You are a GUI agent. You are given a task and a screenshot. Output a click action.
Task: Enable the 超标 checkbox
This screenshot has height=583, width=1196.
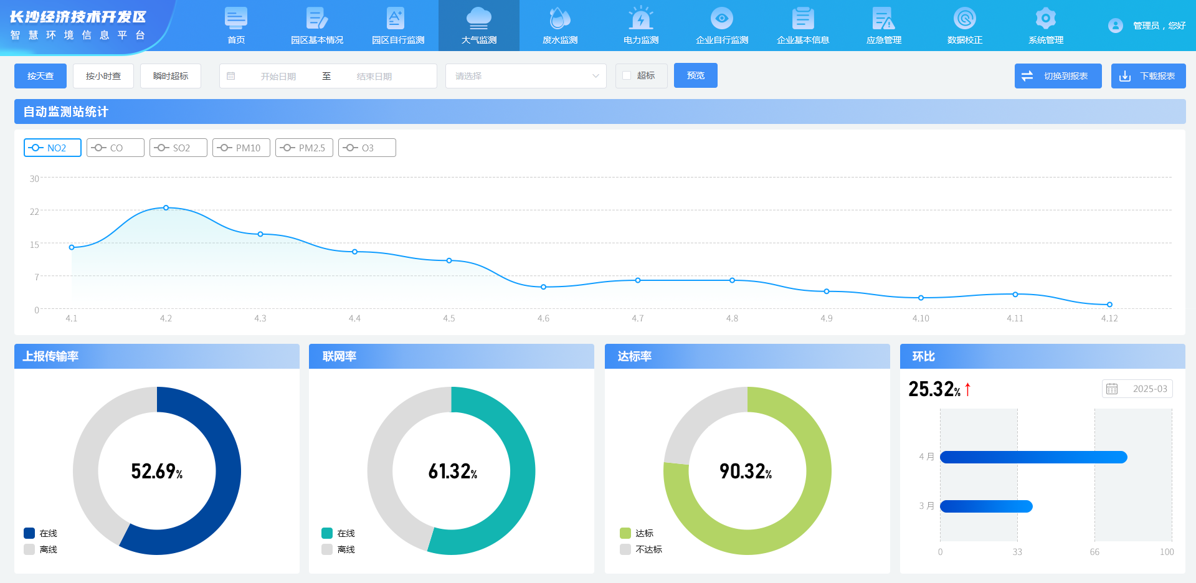tap(627, 76)
